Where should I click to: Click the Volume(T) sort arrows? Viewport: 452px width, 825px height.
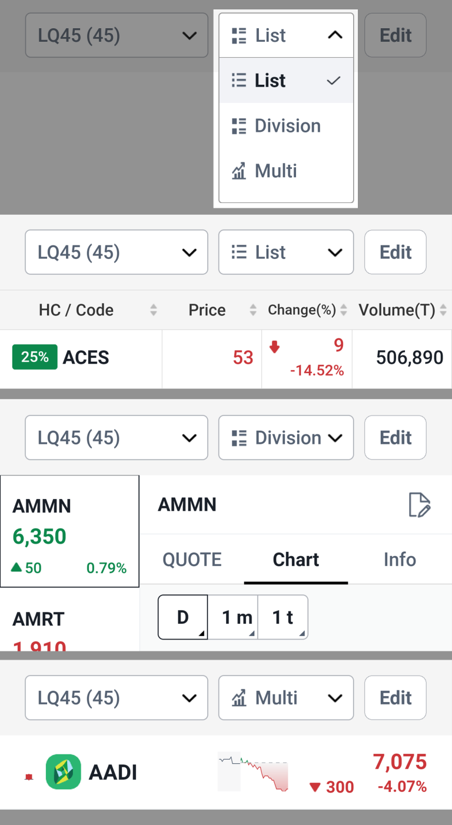point(443,310)
